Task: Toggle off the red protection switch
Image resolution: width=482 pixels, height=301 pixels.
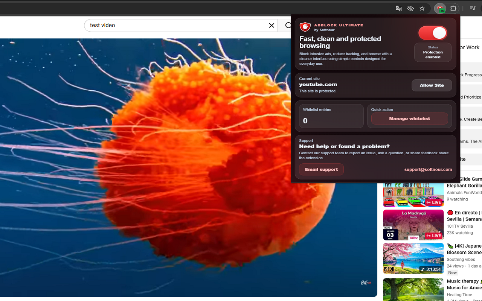Action: pos(433,33)
